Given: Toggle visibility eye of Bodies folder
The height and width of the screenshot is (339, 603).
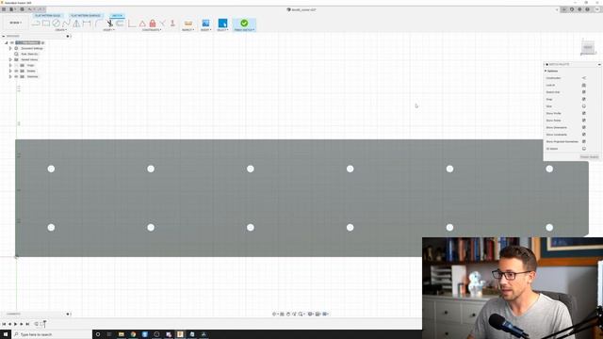Looking at the screenshot, I should click(x=16, y=71).
